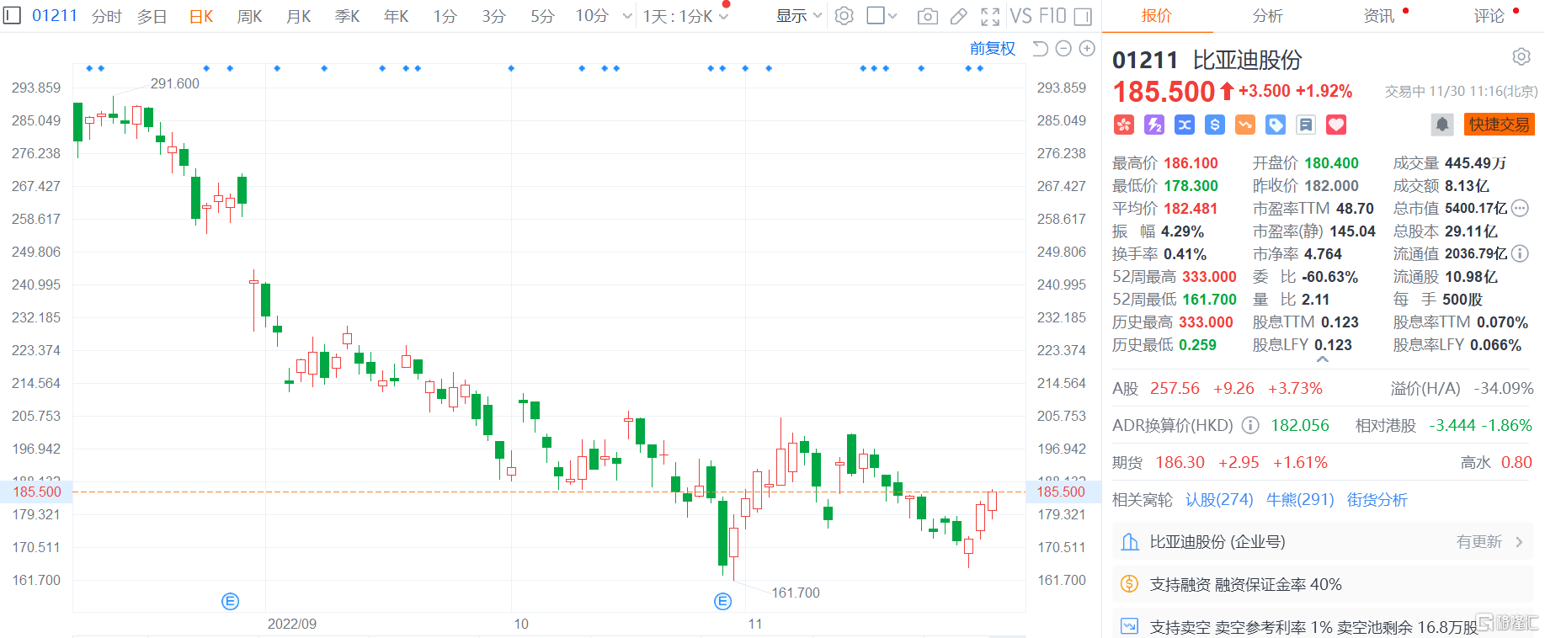Click the blue dollar sign icon
The width and height of the screenshot is (1545, 638).
pos(1215,125)
